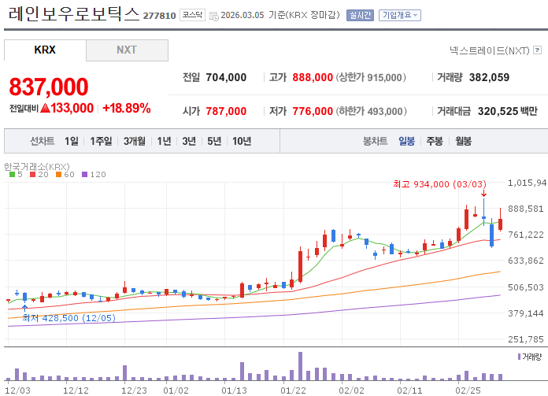Click the calendar clock date icon
Viewport: 548px width, 396px height.
tap(214, 16)
